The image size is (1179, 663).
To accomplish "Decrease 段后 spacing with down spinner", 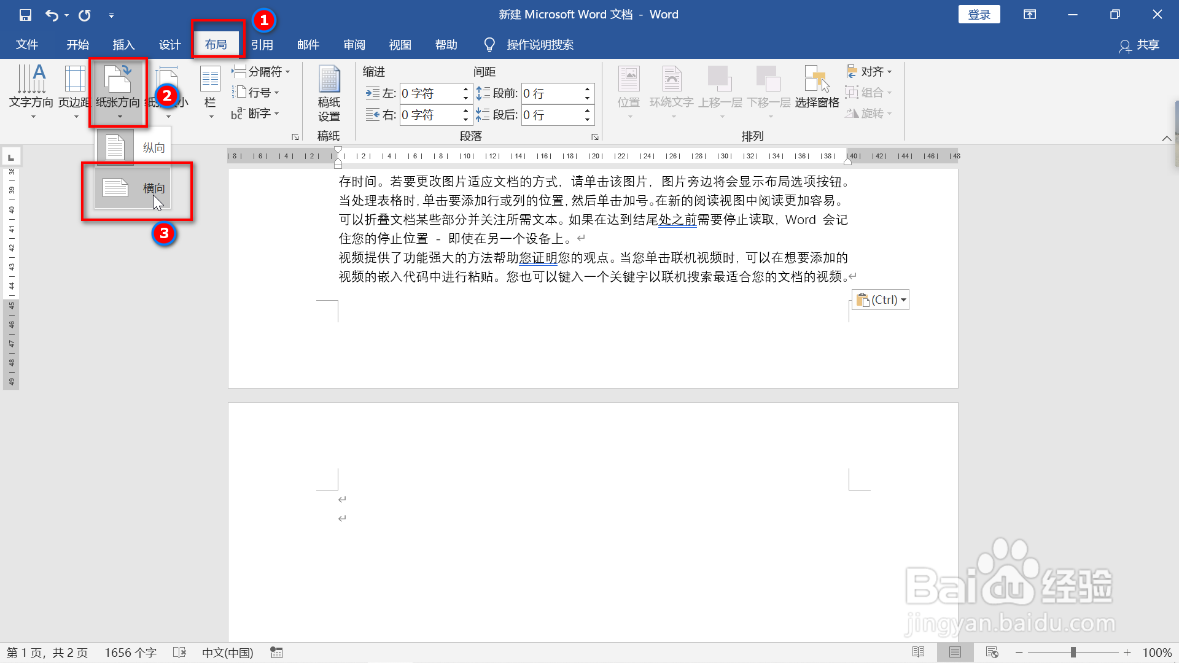I will 588,120.
